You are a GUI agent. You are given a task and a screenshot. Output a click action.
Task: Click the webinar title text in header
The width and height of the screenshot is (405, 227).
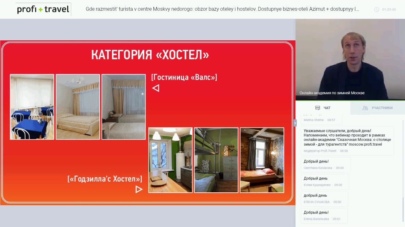click(x=222, y=9)
